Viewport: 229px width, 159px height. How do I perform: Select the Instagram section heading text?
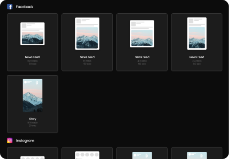coord(25,141)
